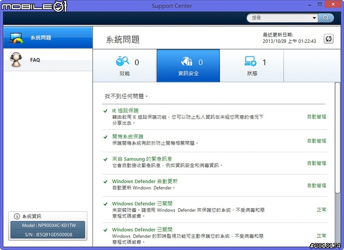Screen dimensions: 344x250
Task: Click the system monitor gauge icon
Action: [x=16, y=38]
